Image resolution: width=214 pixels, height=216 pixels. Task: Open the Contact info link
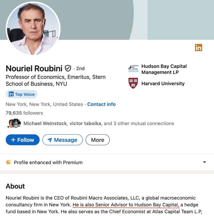pyautogui.click(x=101, y=104)
